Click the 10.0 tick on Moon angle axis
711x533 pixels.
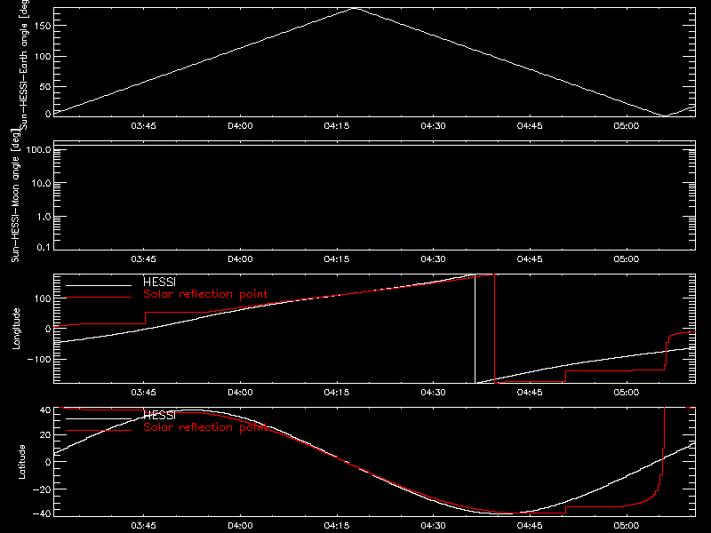pos(41,184)
